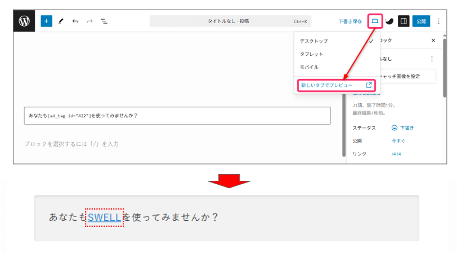Open the SWELL bird icon panel
This screenshot has width=457, height=253.
389,21
